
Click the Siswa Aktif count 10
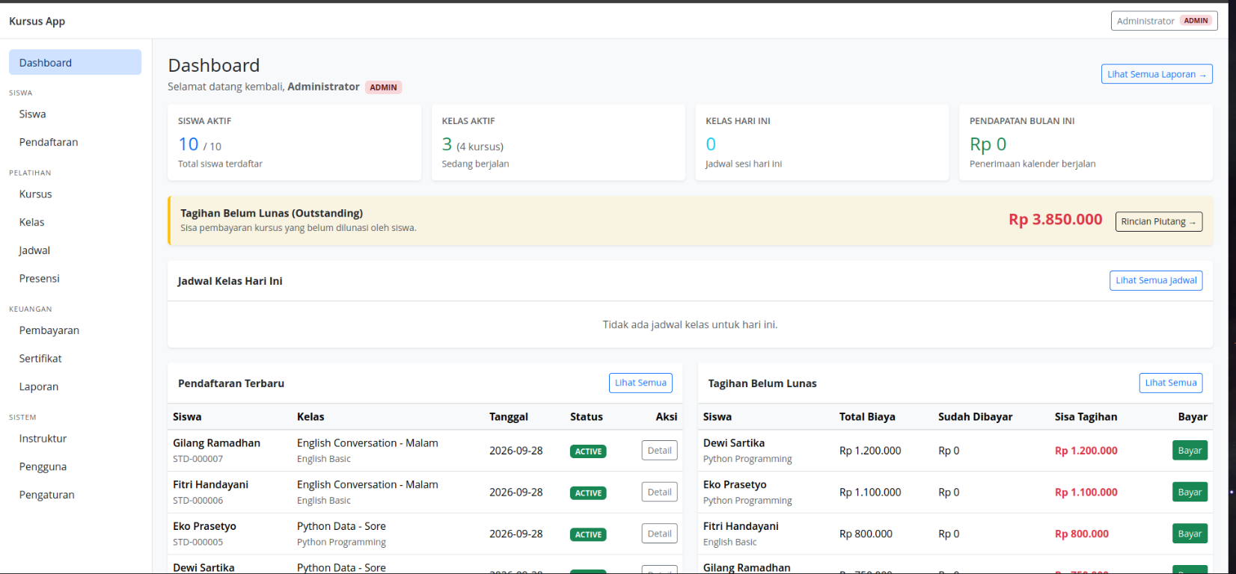(189, 144)
